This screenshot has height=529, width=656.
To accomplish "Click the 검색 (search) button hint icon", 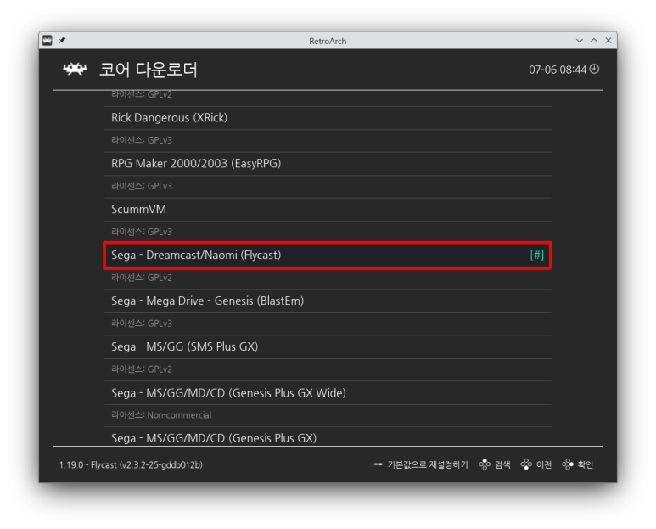I will tap(485, 464).
